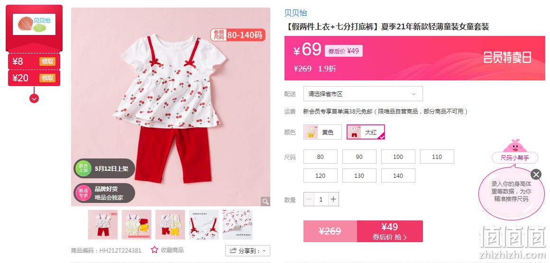
Task: Choose size 80
Action: coord(320,157)
